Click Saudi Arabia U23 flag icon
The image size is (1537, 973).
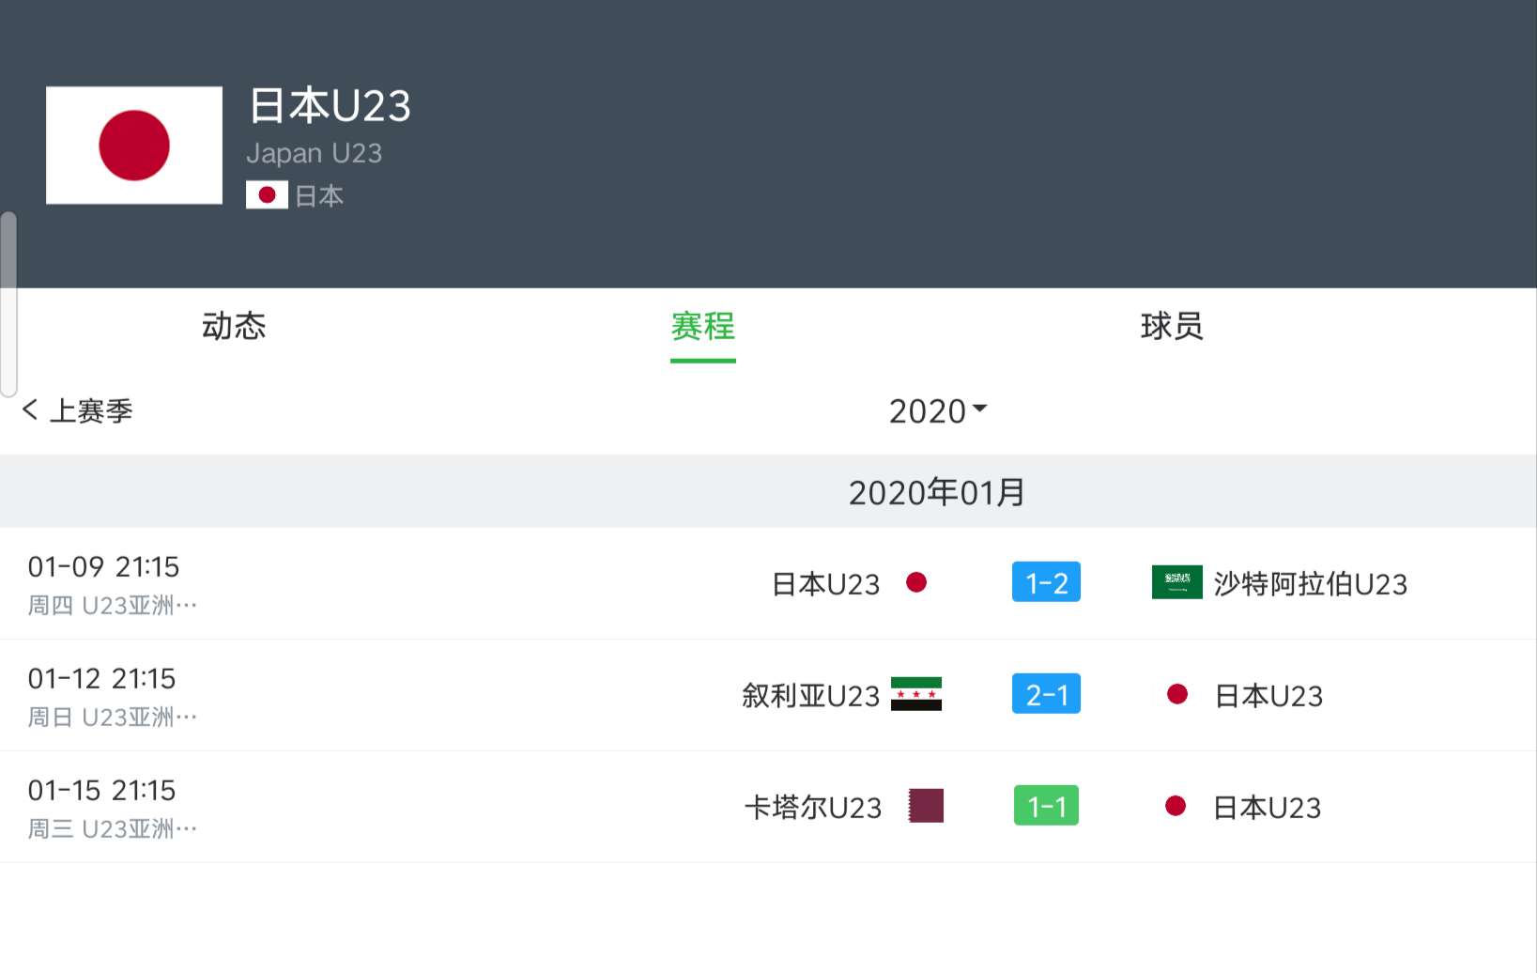pos(1176,582)
